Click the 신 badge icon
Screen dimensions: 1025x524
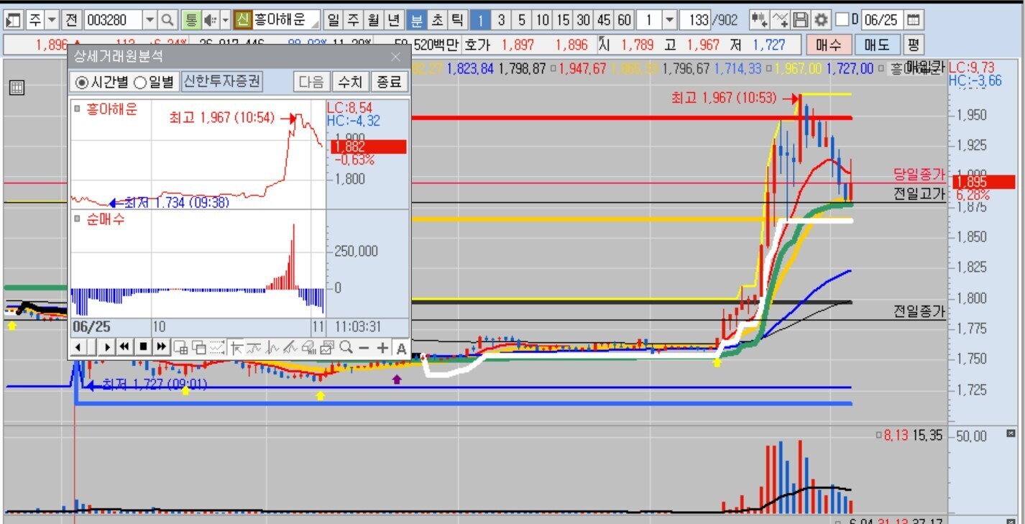point(243,19)
